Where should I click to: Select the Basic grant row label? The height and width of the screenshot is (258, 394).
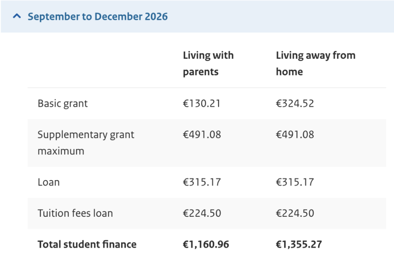tap(63, 104)
